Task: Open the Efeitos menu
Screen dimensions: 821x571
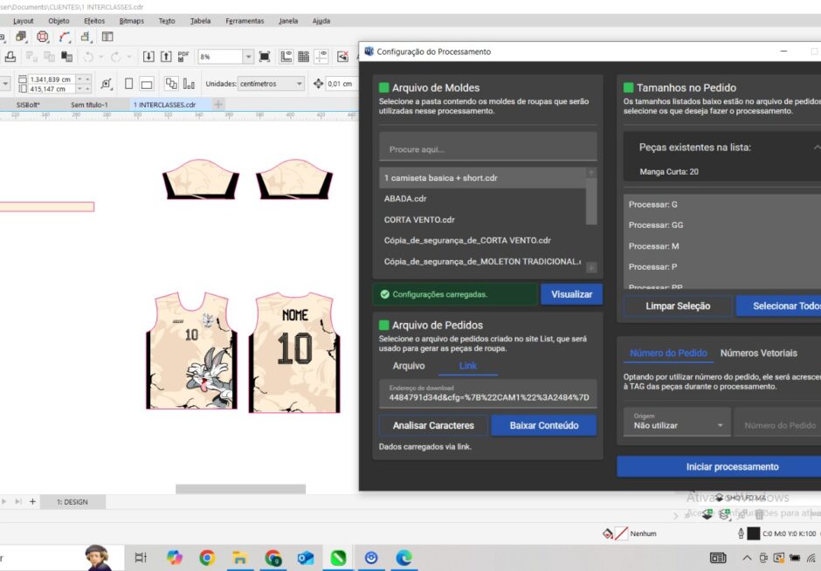Action: coord(94,21)
